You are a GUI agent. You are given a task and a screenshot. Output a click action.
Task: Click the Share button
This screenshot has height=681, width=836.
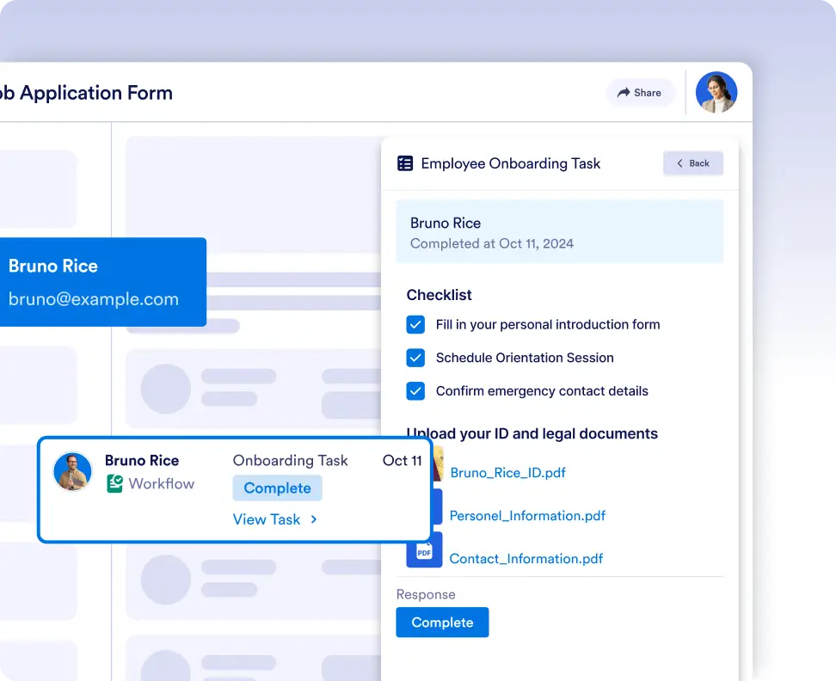[640, 93]
